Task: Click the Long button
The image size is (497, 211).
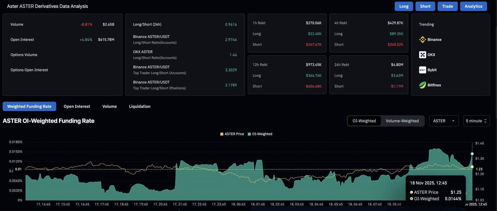Action: 404,6
